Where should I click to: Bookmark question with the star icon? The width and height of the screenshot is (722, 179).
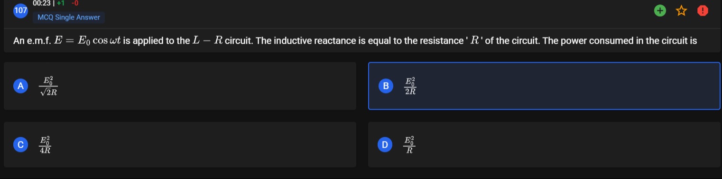[681, 11]
